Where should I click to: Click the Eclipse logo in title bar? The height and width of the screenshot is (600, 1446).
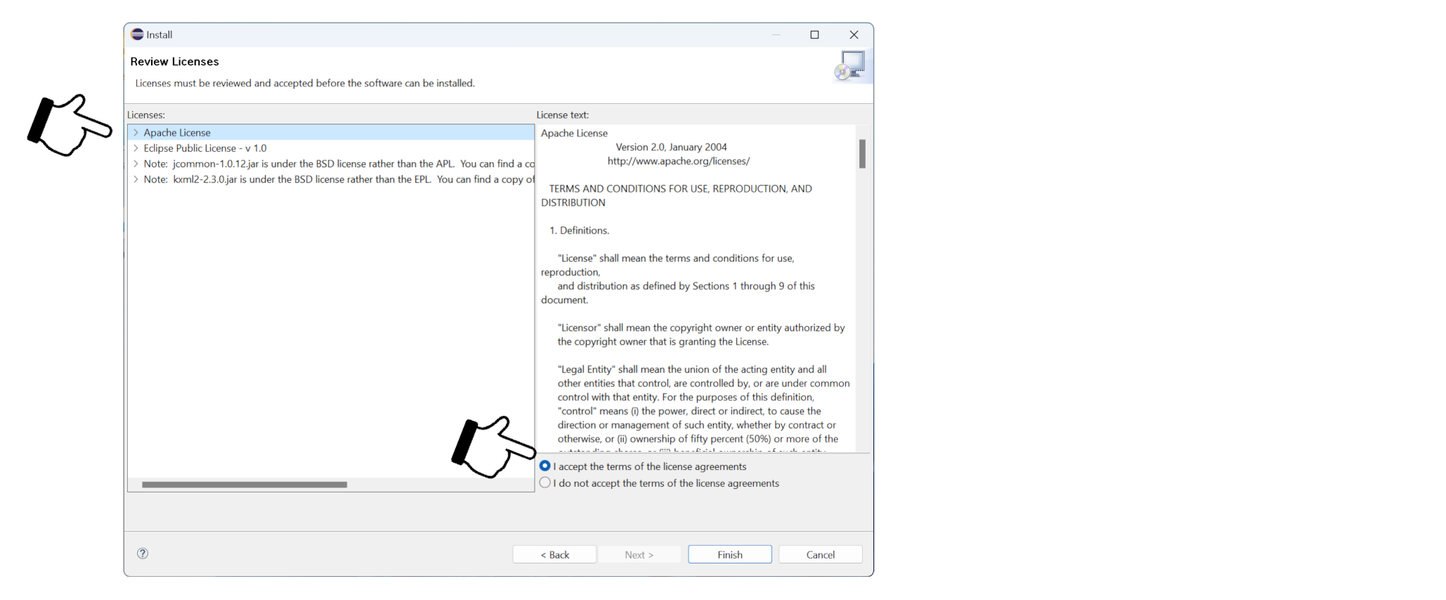pos(137,34)
